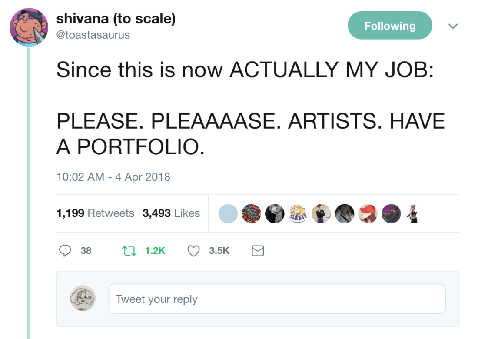Like the tweet with the heart icon

[193, 250]
